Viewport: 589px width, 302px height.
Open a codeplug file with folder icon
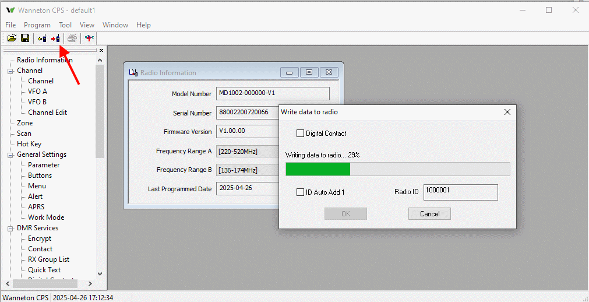(12, 38)
